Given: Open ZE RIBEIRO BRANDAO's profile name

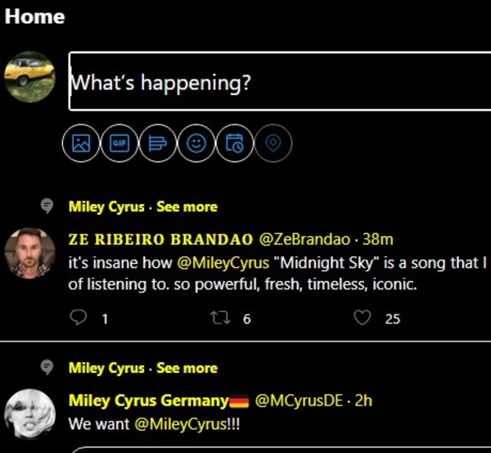Looking at the screenshot, I should 161,239.
